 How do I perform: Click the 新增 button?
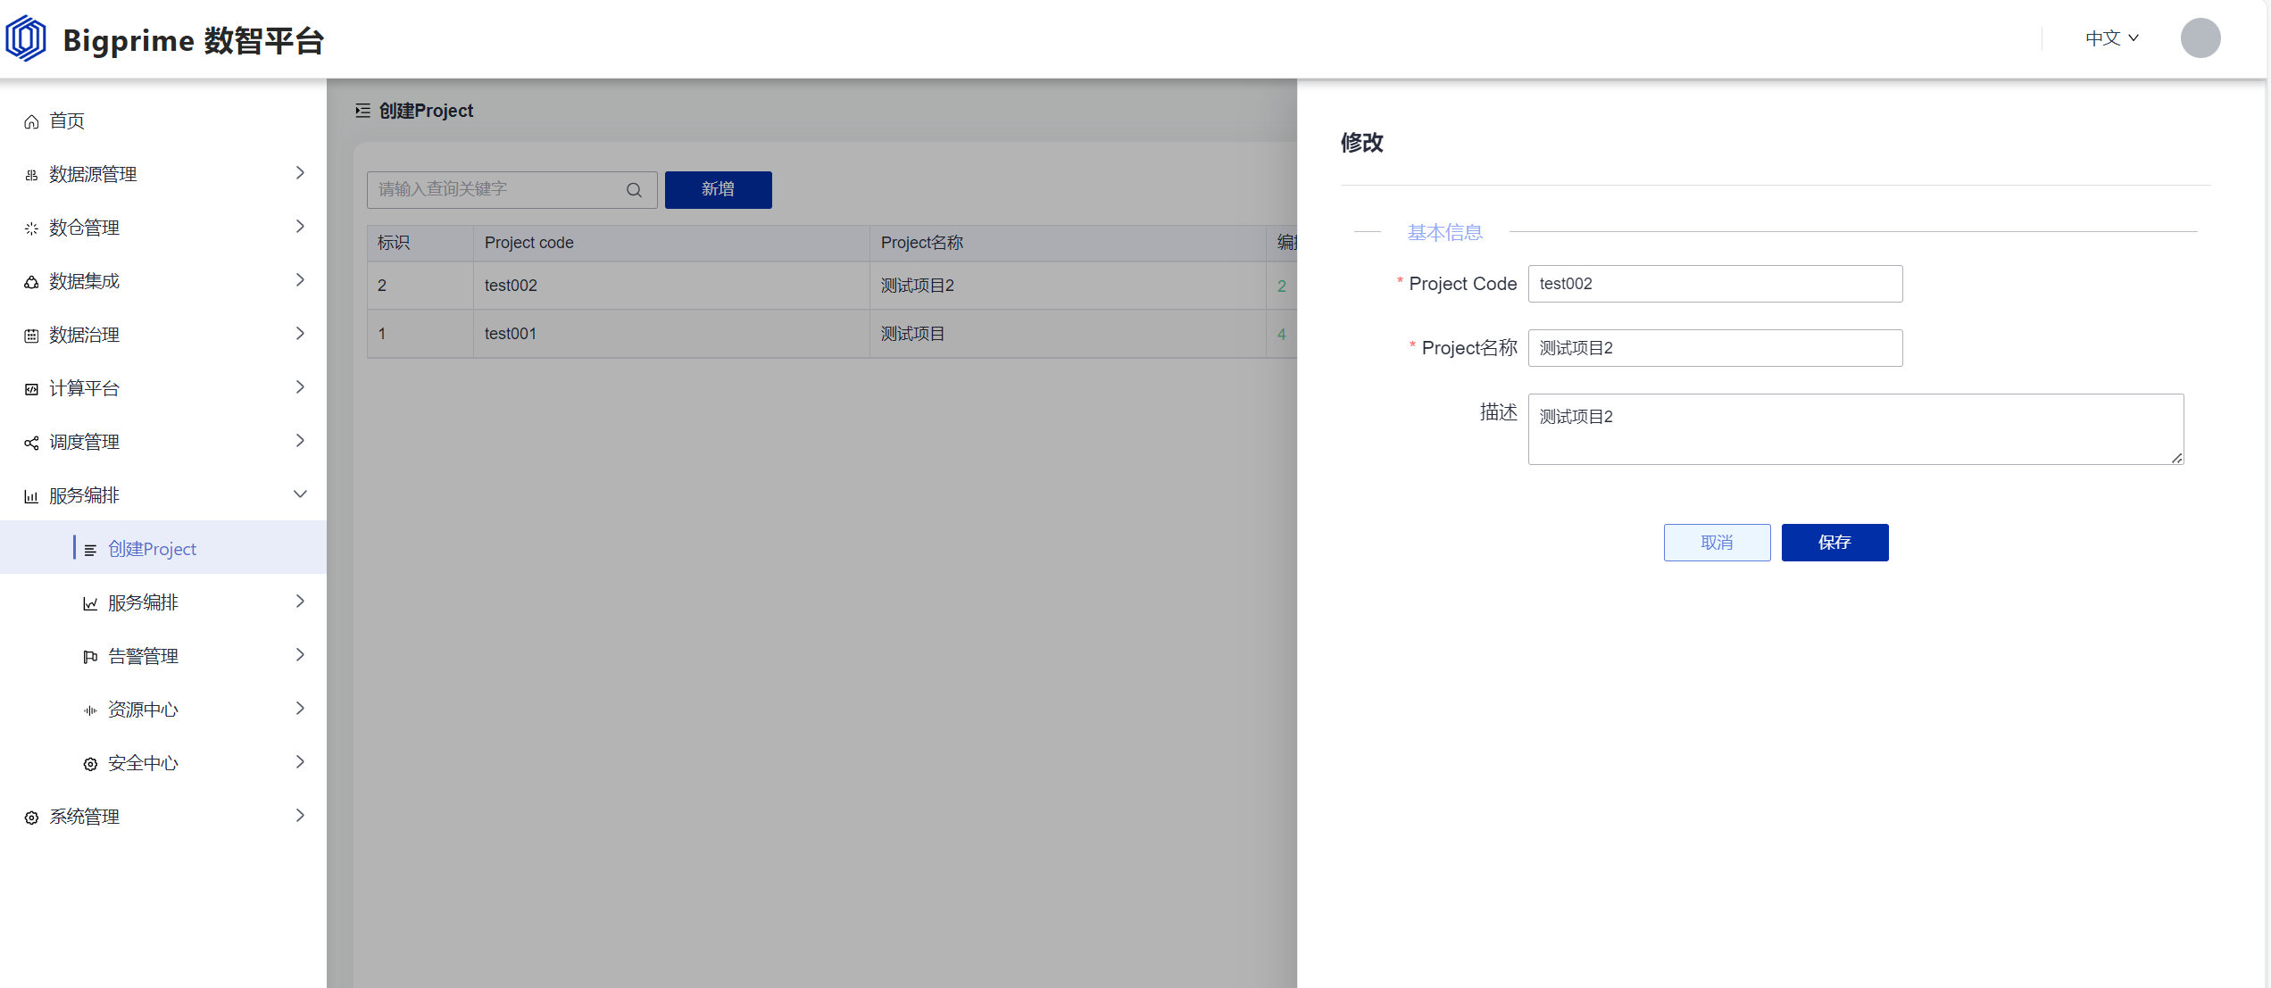pos(718,190)
